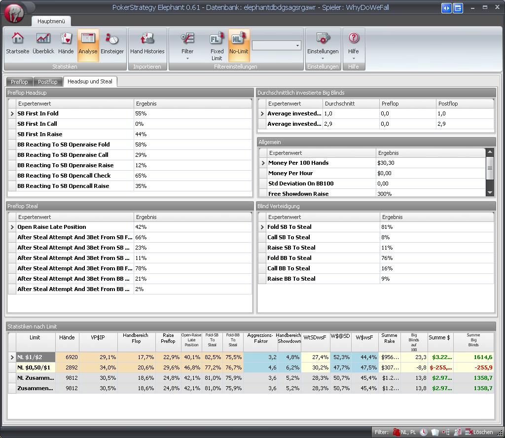Viewport: 505px width, 438px height.
Task: Click the player list filter icon in status bar
Action: click(x=457, y=432)
